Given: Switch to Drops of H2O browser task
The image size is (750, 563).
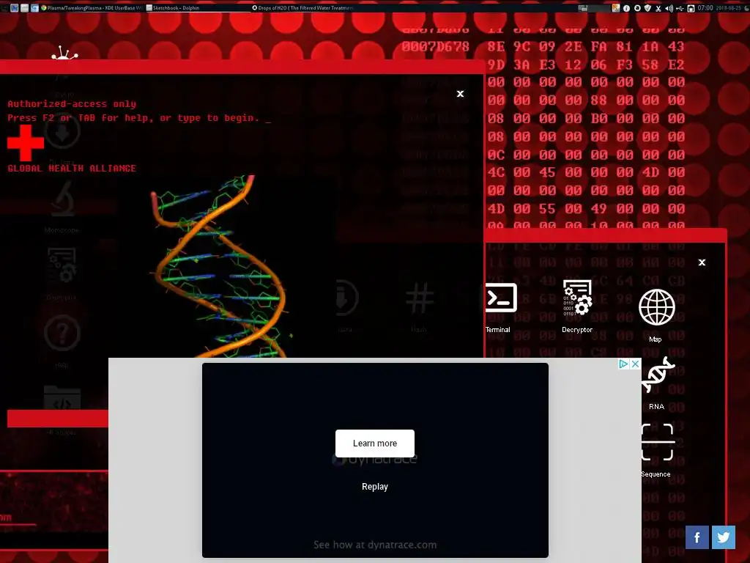Looking at the screenshot, I should point(302,7).
